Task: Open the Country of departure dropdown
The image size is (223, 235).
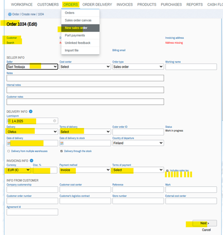Action: 138,143
